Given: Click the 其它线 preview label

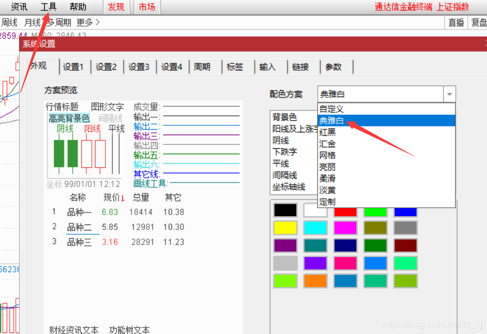Looking at the screenshot, I should click(146, 174).
